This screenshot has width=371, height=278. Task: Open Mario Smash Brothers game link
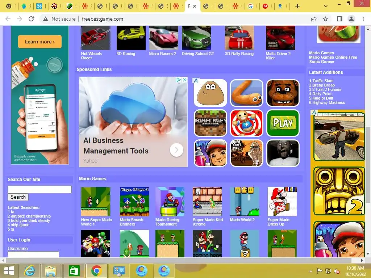point(132,222)
